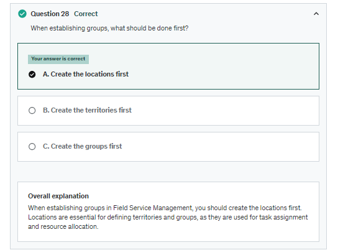Viewport: 343px width, 250px height.
Task: Collapse Question 28 with the chevron
Action: (316, 14)
